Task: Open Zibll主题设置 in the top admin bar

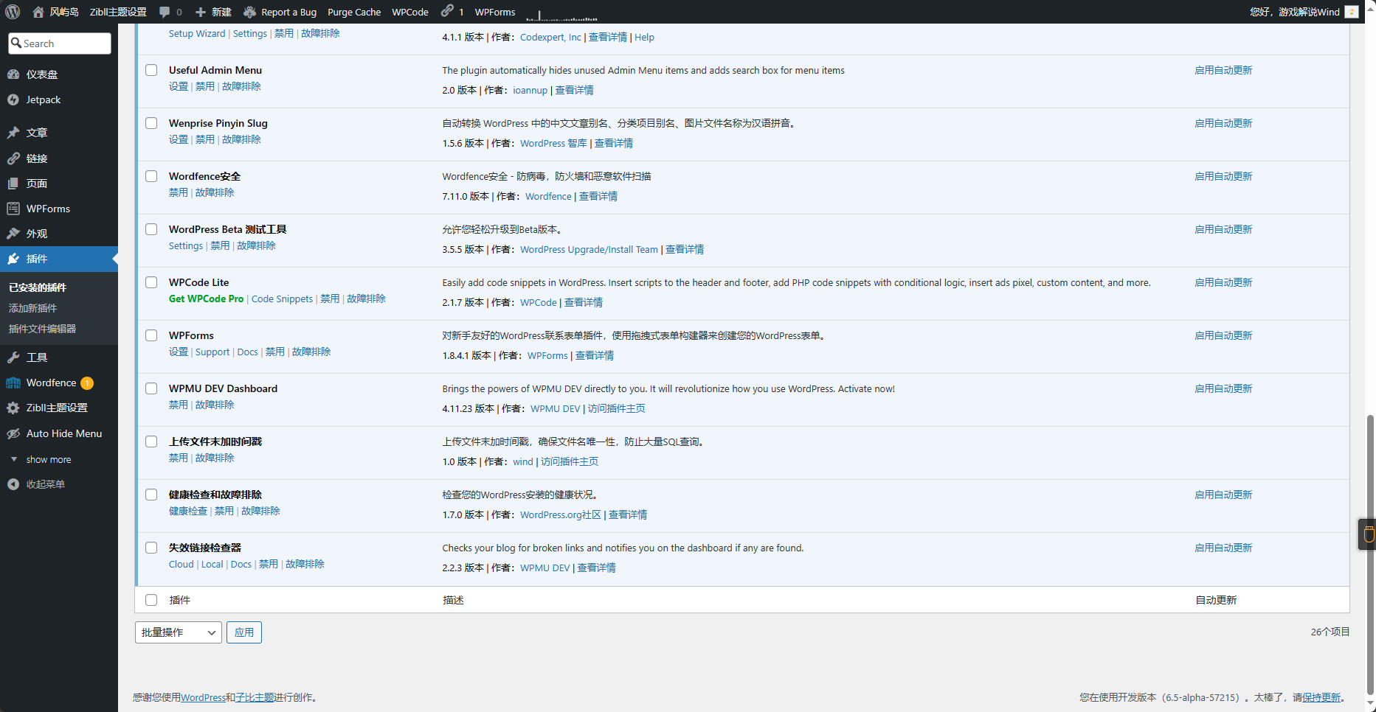Action: (x=118, y=12)
